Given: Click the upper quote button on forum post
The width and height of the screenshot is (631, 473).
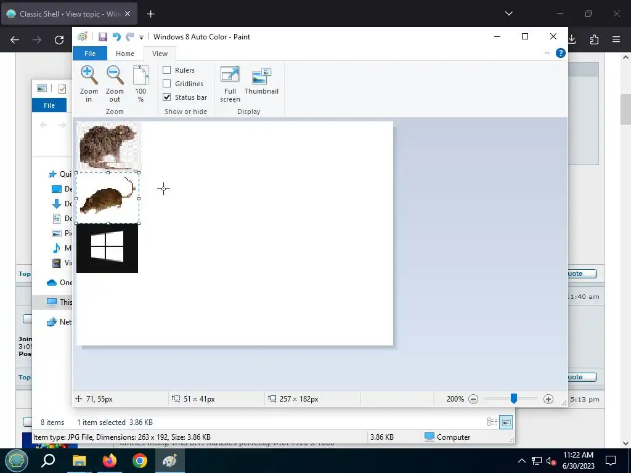Looking at the screenshot, I should (582, 273).
